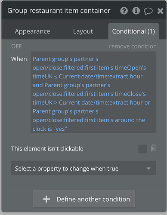Toggle the OFF condition preview switch
The height and width of the screenshot is (215, 167).
click(x=16, y=46)
